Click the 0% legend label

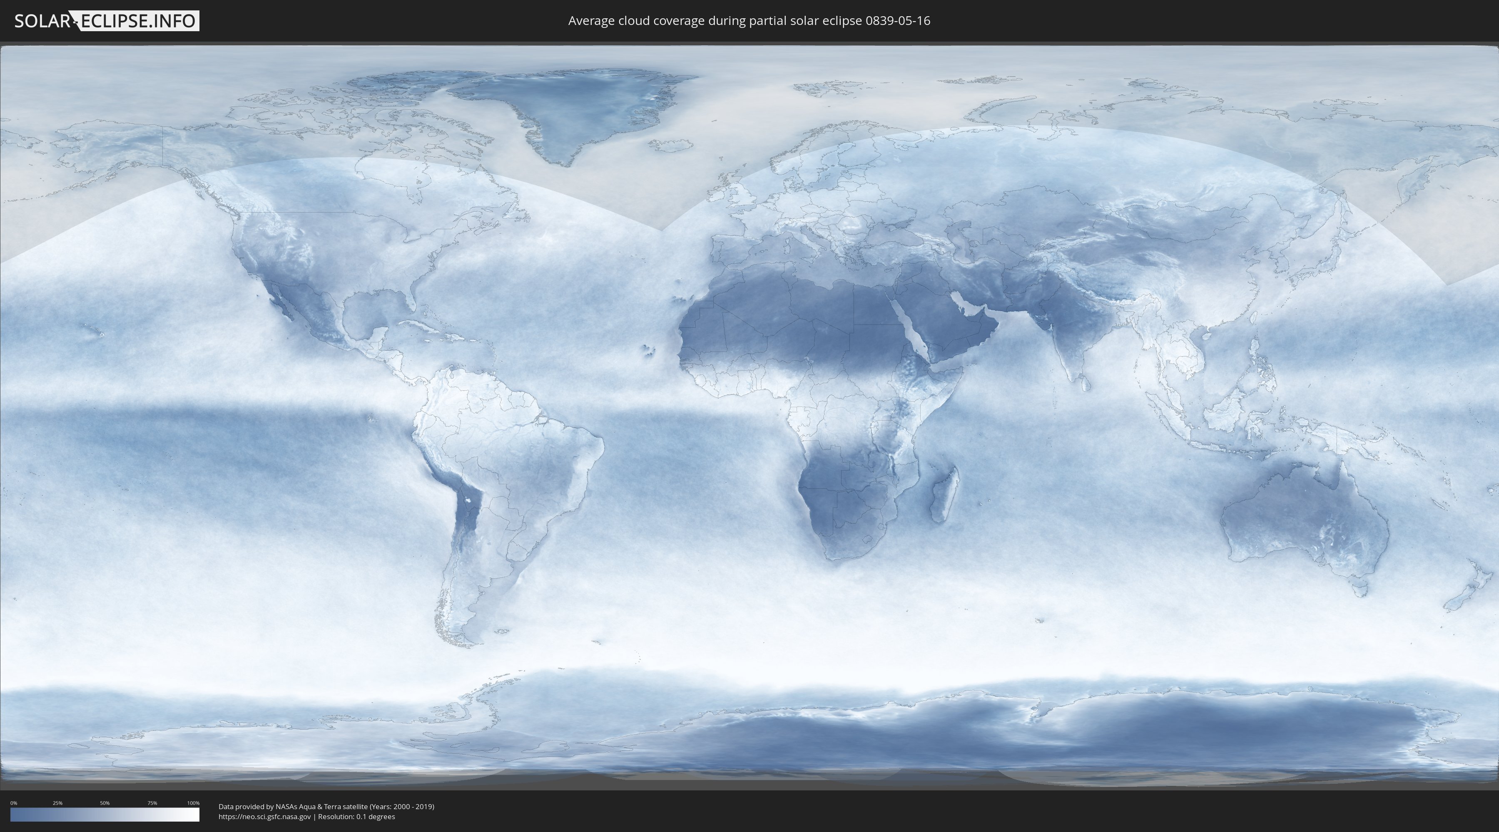tap(13, 803)
